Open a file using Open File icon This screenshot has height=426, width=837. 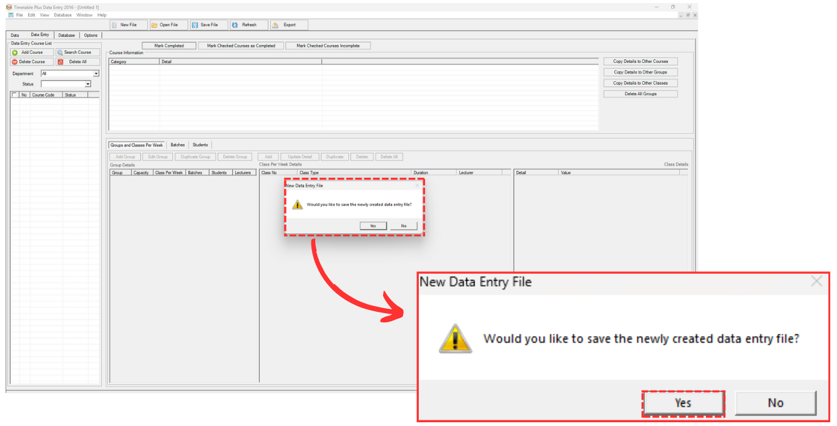[x=154, y=25]
